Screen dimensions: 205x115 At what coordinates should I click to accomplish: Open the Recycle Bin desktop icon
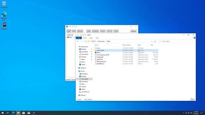point(4,4)
